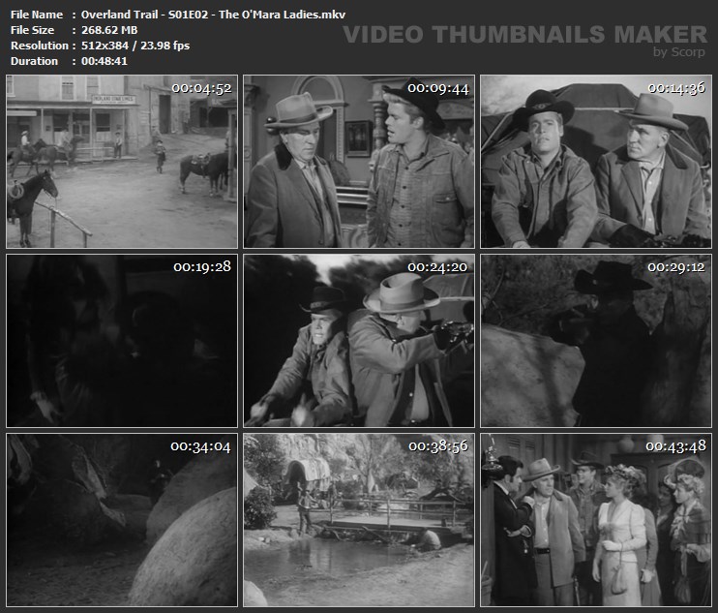Click the 'File Size' label
This screenshot has height=613, width=718.
(x=32, y=30)
